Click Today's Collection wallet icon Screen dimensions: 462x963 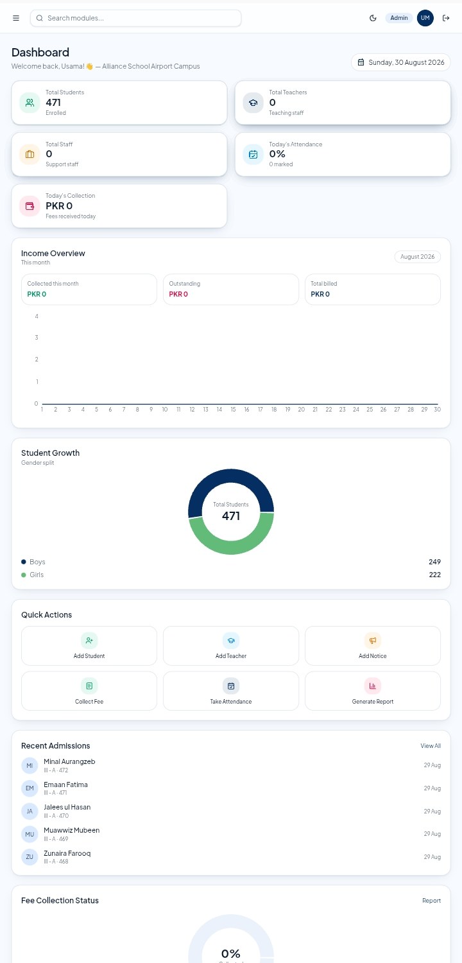tap(30, 206)
